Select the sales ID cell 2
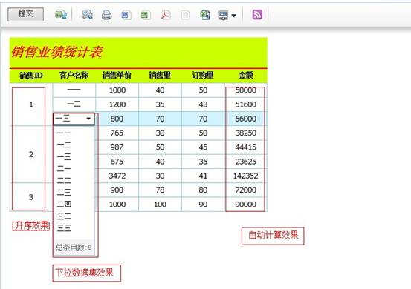The image size is (411, 289). click(31, 154)
